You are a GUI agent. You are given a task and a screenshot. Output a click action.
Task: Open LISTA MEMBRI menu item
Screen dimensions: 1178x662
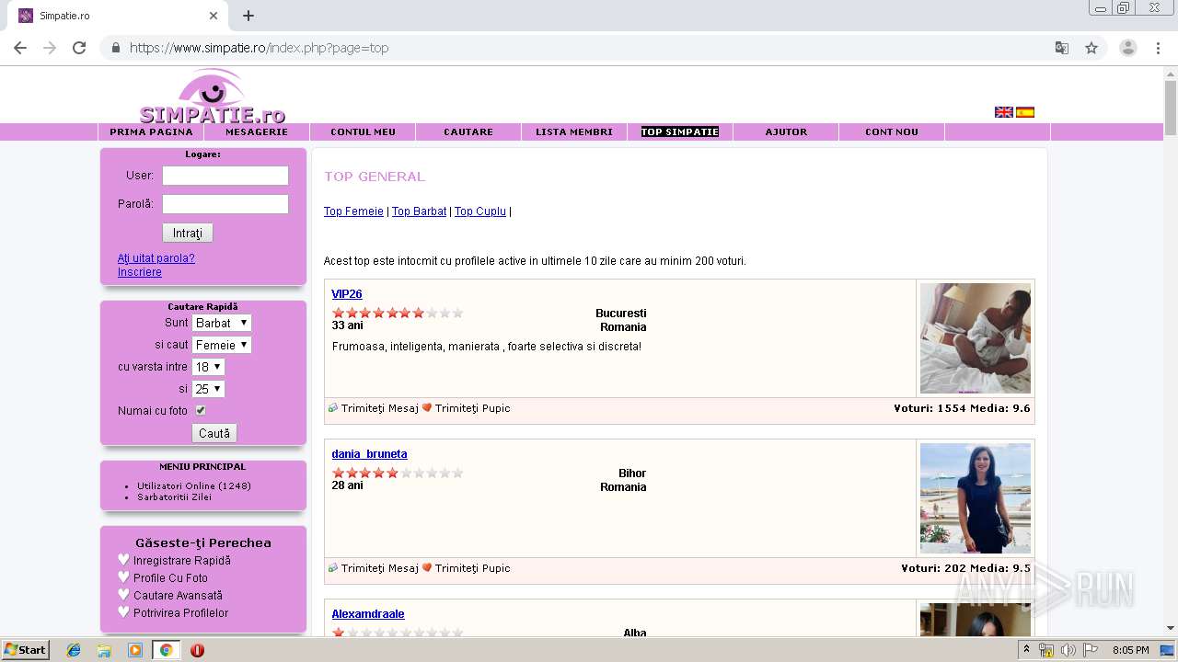pos(574,132)
